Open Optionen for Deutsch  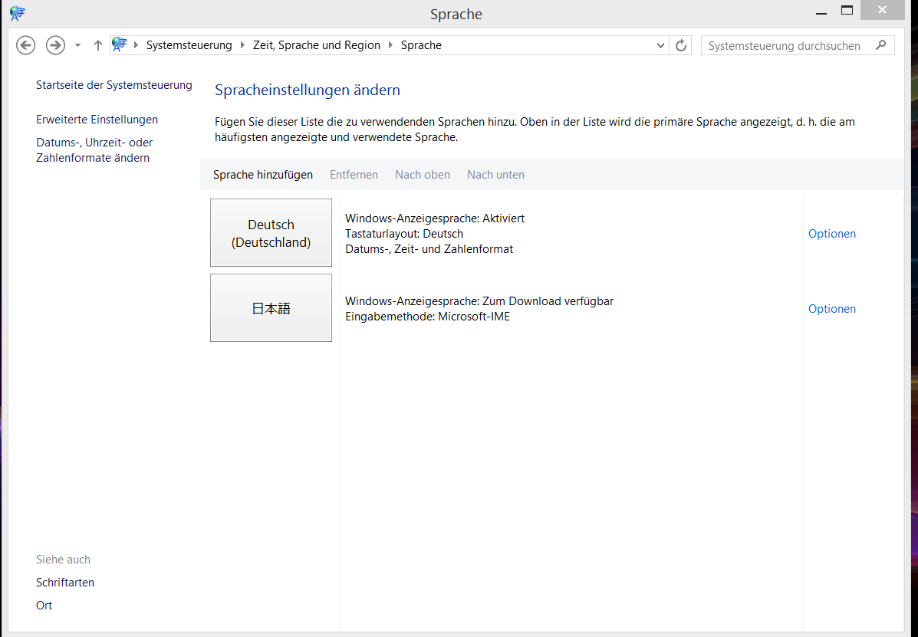(831, 234)
